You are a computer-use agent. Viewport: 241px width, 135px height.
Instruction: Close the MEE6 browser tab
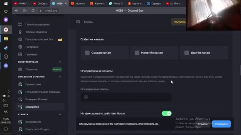(66, 3)
